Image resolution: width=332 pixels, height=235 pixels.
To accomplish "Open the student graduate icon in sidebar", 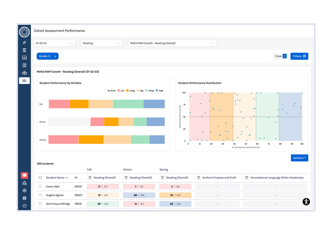I will coord(25,50).
